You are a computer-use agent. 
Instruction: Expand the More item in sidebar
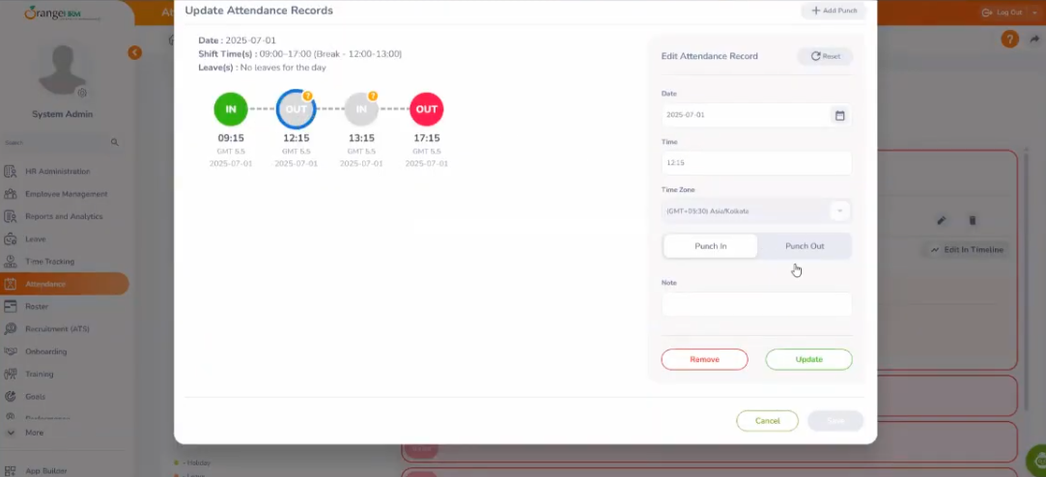[x=34, y=433]
